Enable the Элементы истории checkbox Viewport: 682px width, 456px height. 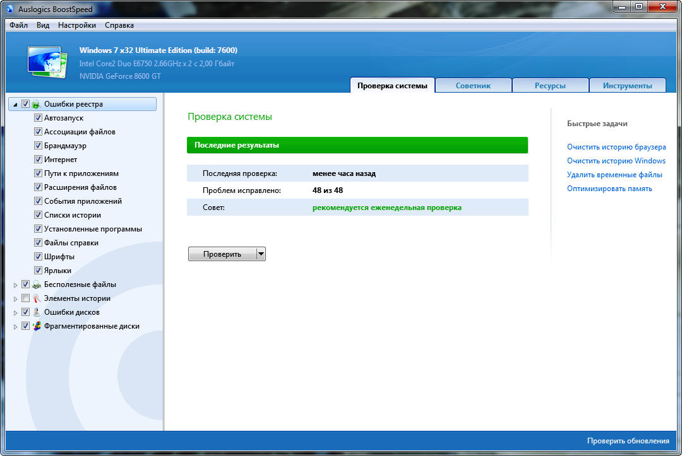tap(26, 298)
